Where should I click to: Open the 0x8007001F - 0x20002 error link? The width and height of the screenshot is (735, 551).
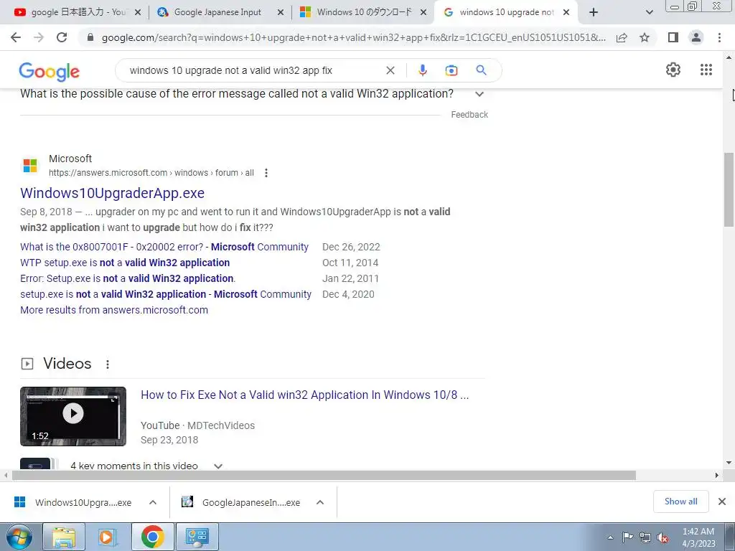(164, 247)
